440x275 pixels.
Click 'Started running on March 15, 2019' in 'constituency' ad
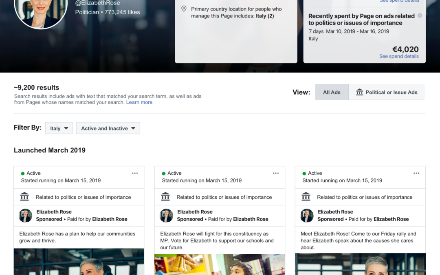[x=202, y=180]
